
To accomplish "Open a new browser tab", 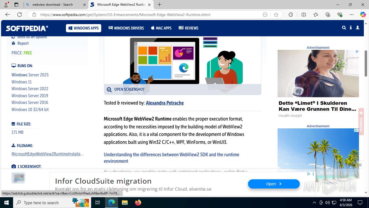I will coord(159,5).
